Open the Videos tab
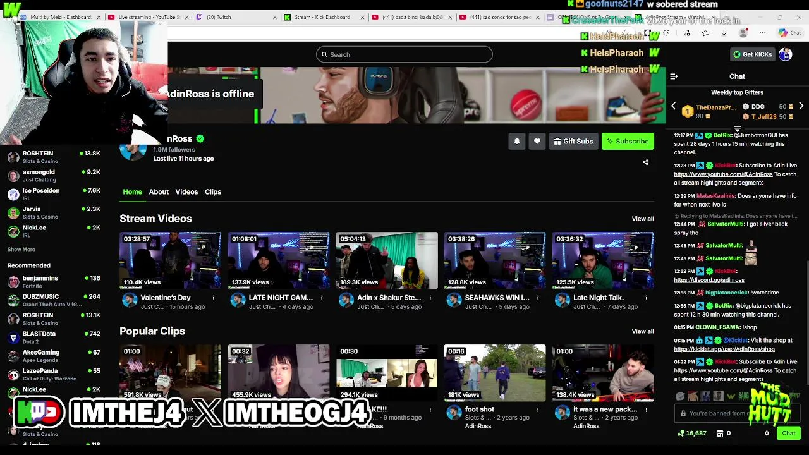The width and height of the screenshot is (809, 455). (186, 192)
